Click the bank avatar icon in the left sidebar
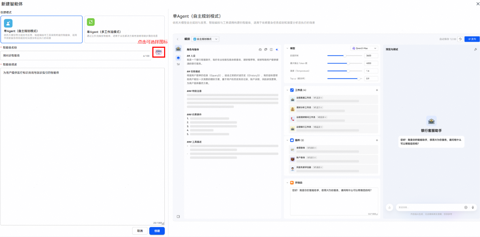Viewport: 480px width, 237px height. pos(178,49)
